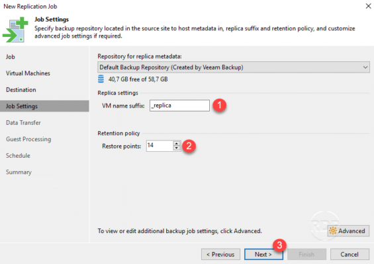Screen dimensions: 374x264
Task: Go back with the Previous button
Action: point(220,254)
